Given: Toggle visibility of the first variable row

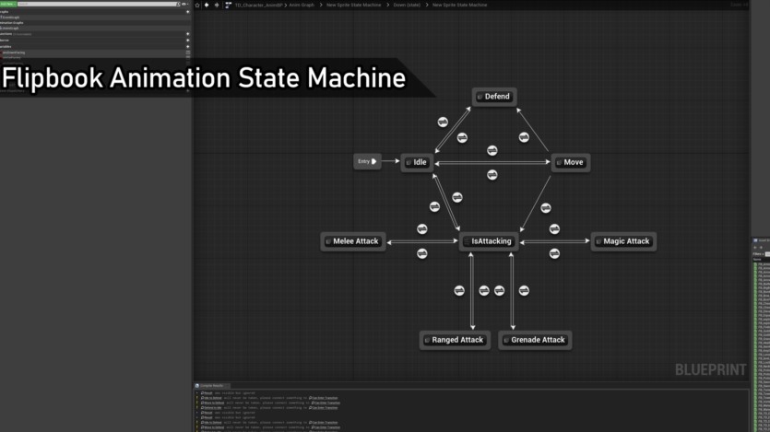Looking at the screenshot, I should pos(187,53).
